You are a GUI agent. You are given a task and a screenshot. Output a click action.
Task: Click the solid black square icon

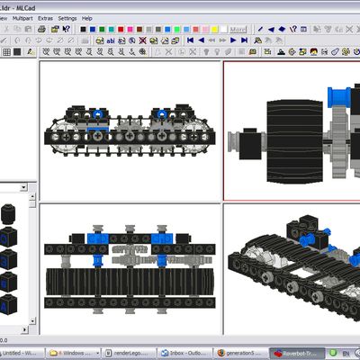pyautogui.click(x=17, y=52)
